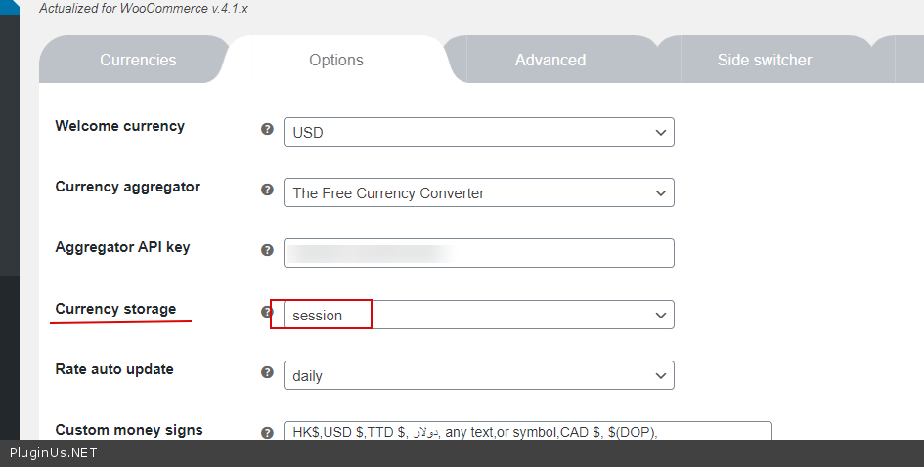Screen dimensions: 924x467
Task: Click the help icon beside Rate auto update
Action: [267, 372]
